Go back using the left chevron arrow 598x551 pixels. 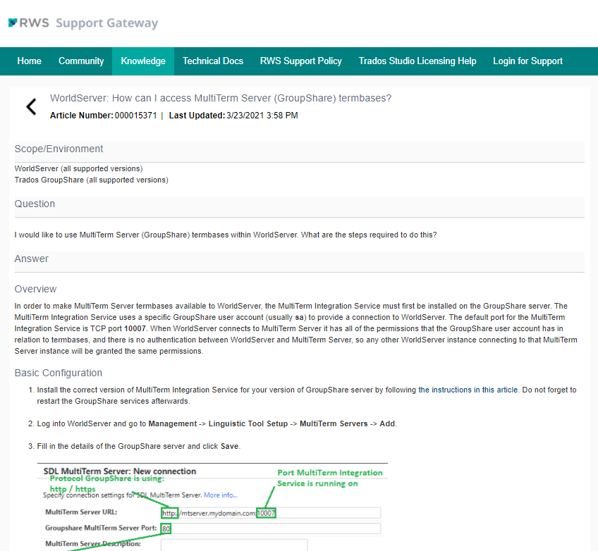31,106
